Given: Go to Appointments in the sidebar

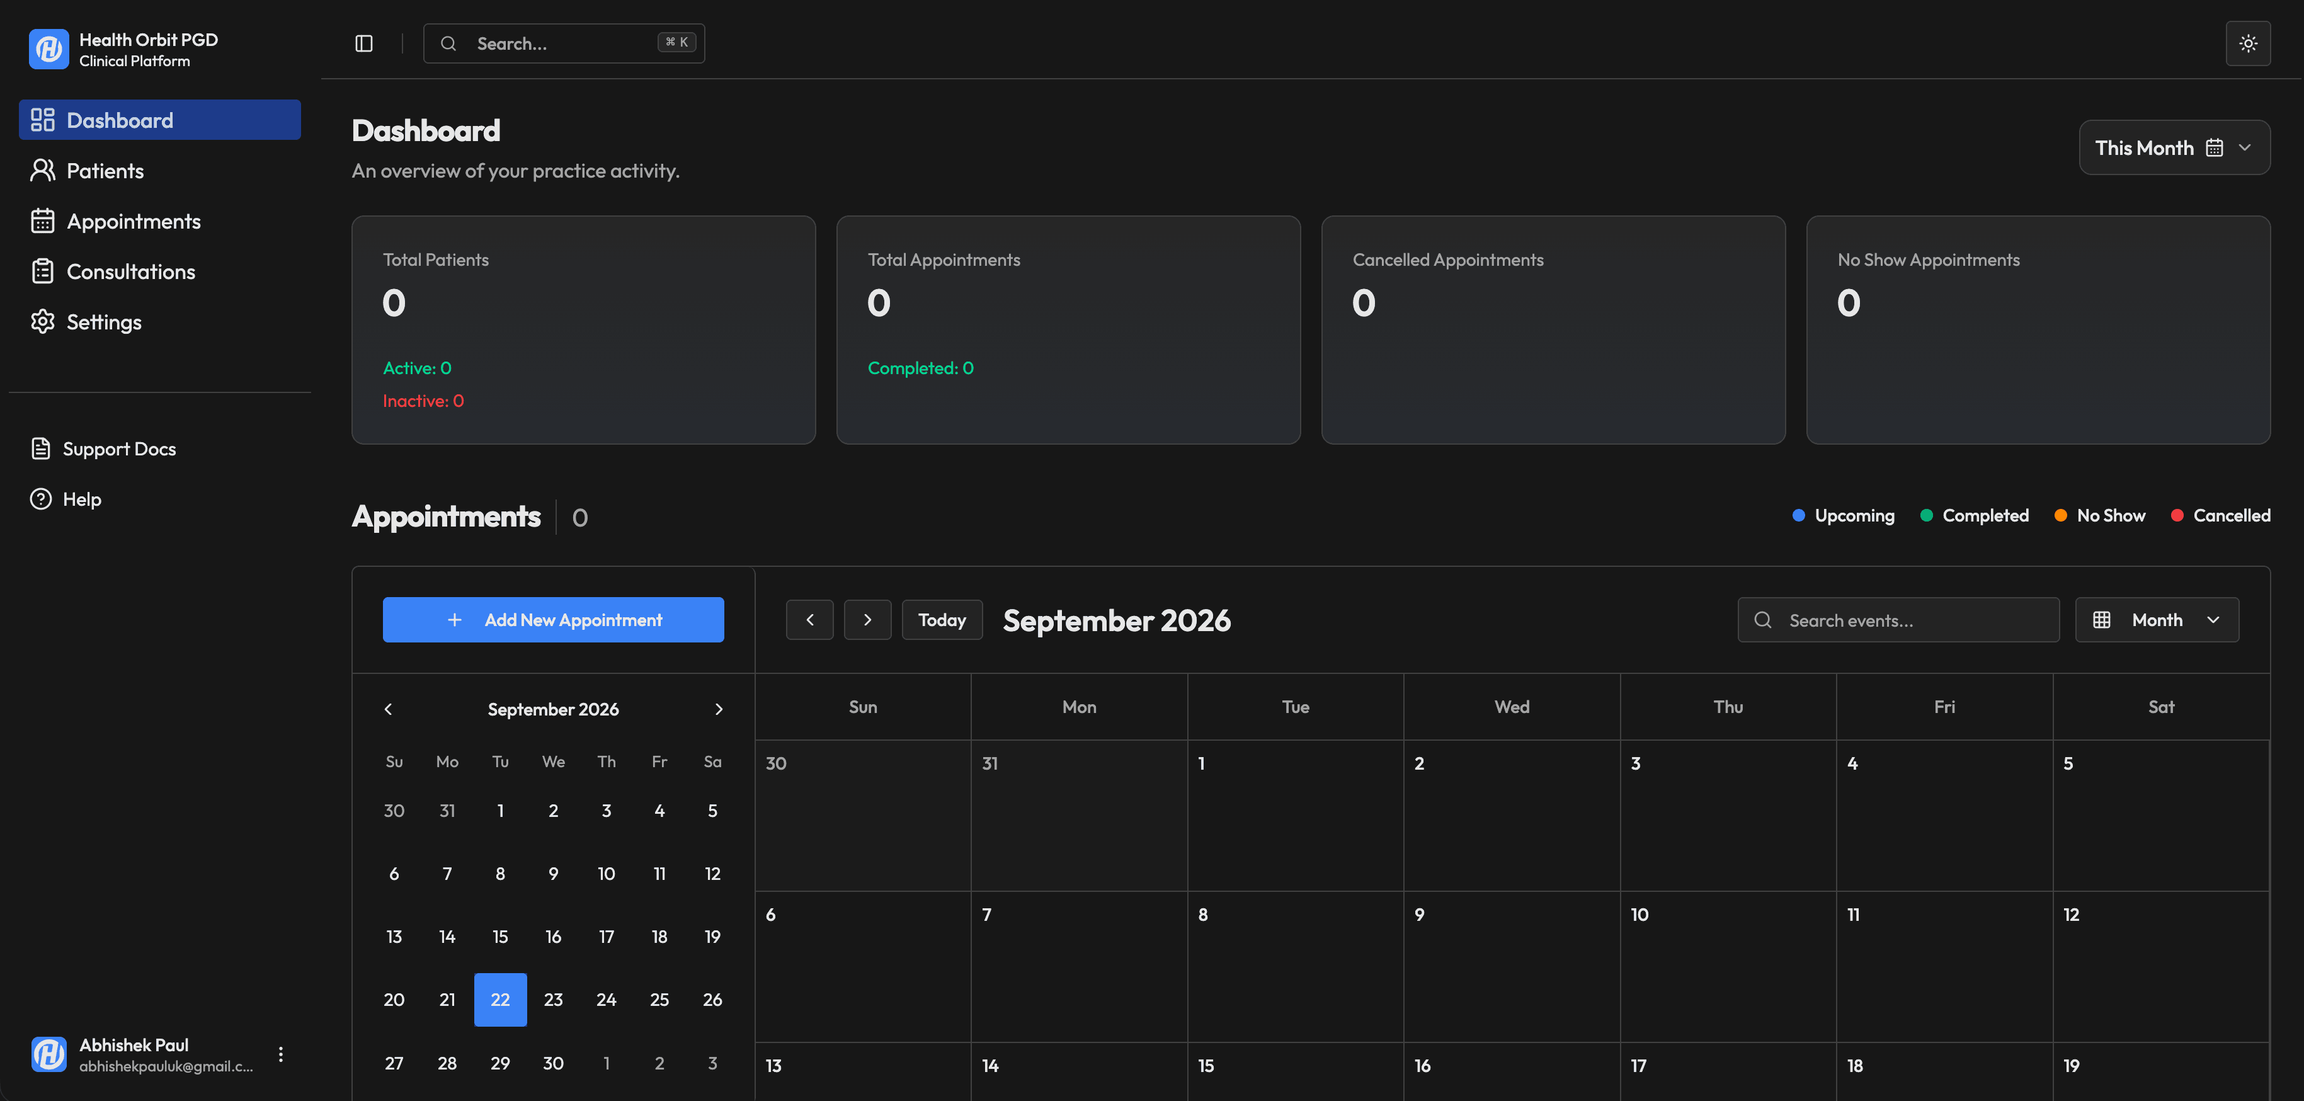Looking at the screenshot, I should click(160, 221).
